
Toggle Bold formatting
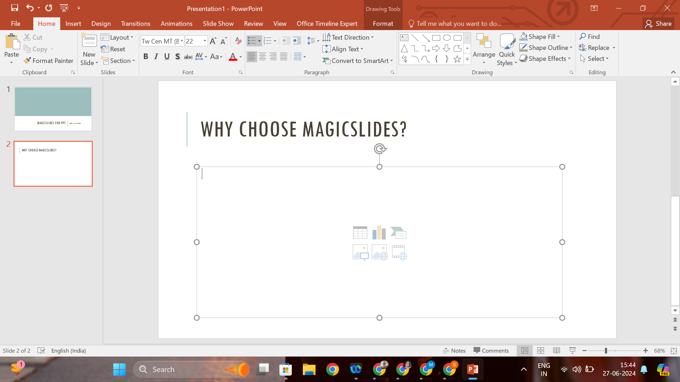(x=146, y=57)
